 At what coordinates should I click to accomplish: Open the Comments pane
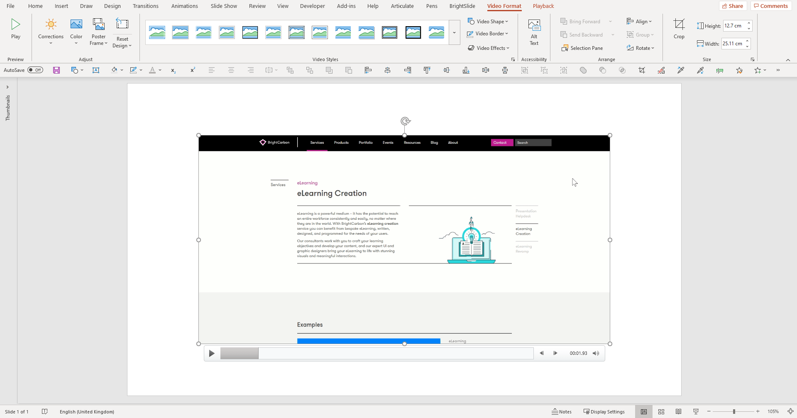[771, 6]
